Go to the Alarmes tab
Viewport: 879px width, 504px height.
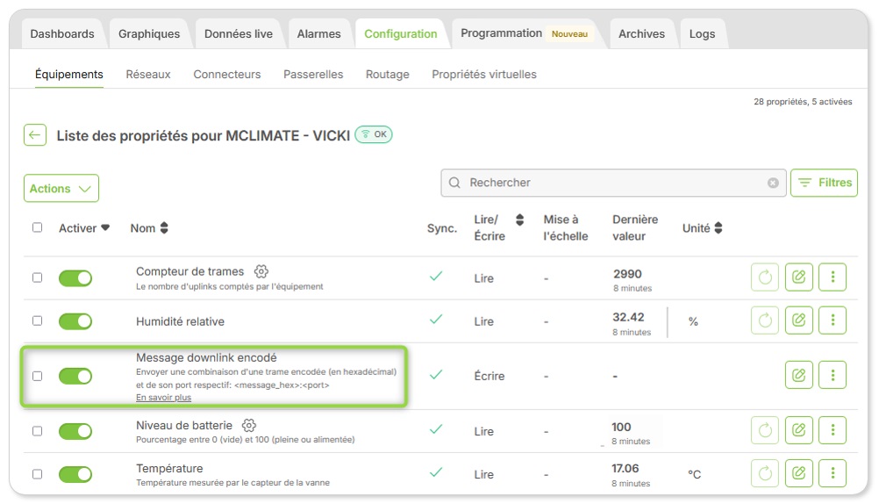(318, 33)
